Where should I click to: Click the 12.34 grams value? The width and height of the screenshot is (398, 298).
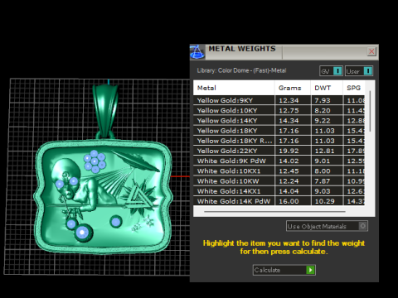point(289,100)
